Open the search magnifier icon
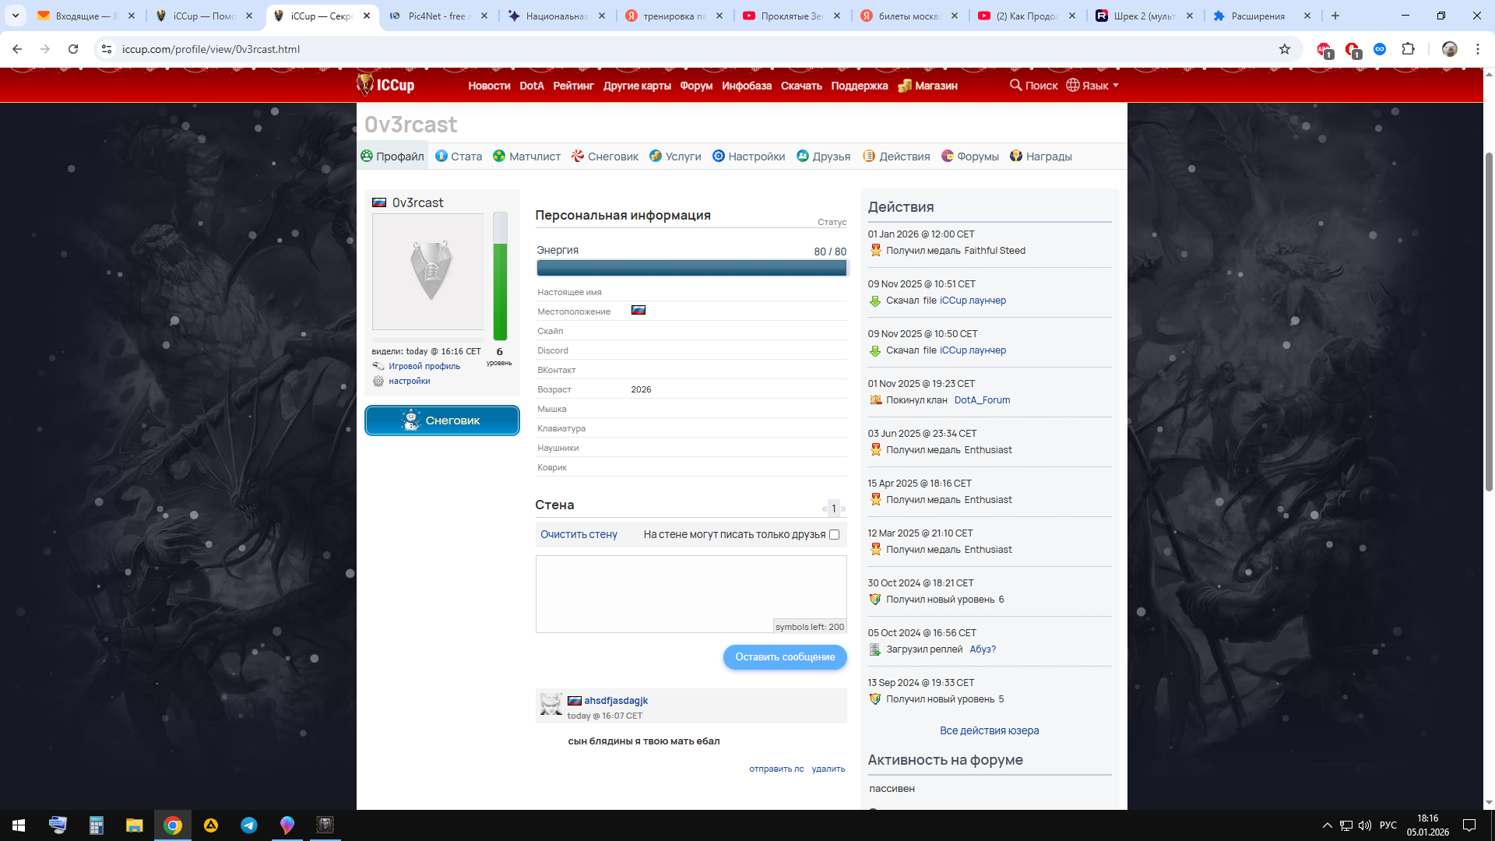Viewport: 1495px width, 841px height. pyautogui.click(x=1015, y=85)
